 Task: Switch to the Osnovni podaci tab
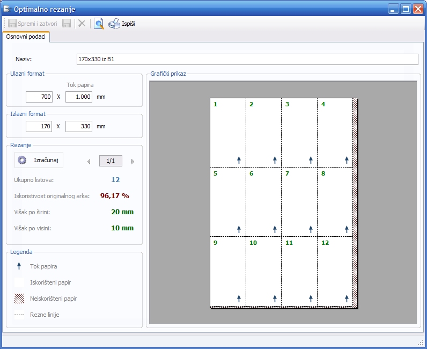tap(26, 37)
